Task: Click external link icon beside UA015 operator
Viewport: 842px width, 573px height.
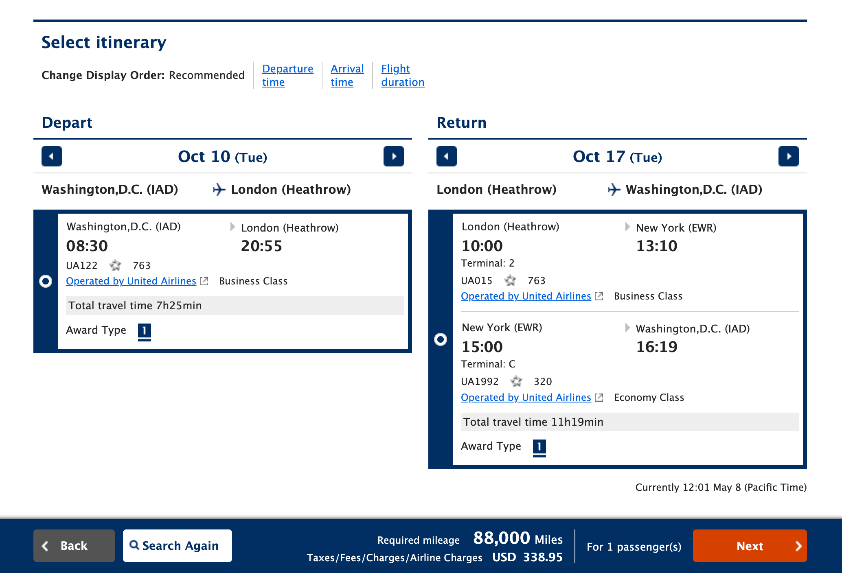Action: (x=599, y=296)
